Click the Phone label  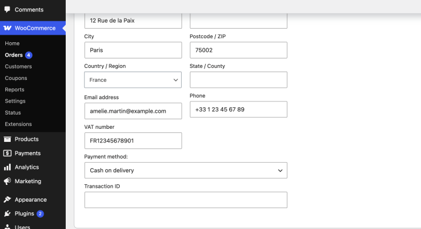(x=197, y=95)
